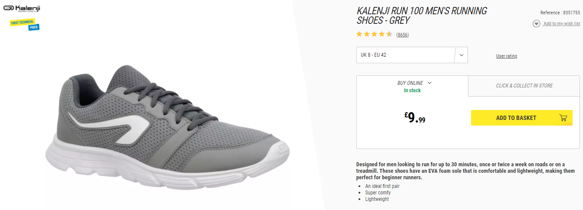Open the UK 8 - EU 42 size selector
The image size is (583, 210).
(412, 55)
